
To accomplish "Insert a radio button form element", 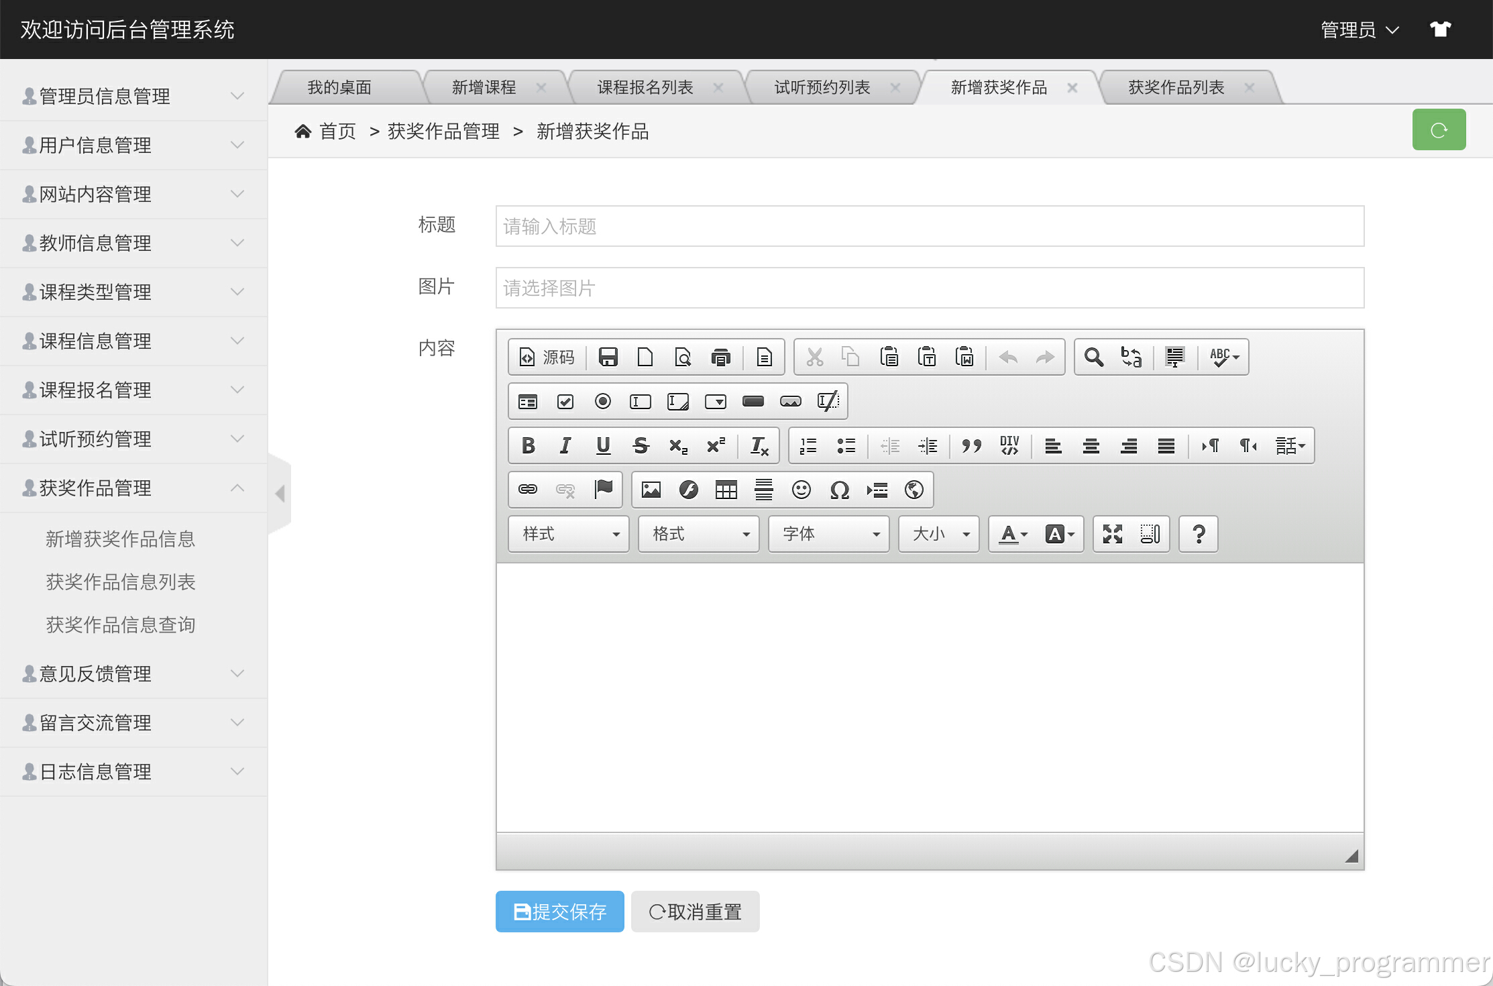I will [603, 402].
